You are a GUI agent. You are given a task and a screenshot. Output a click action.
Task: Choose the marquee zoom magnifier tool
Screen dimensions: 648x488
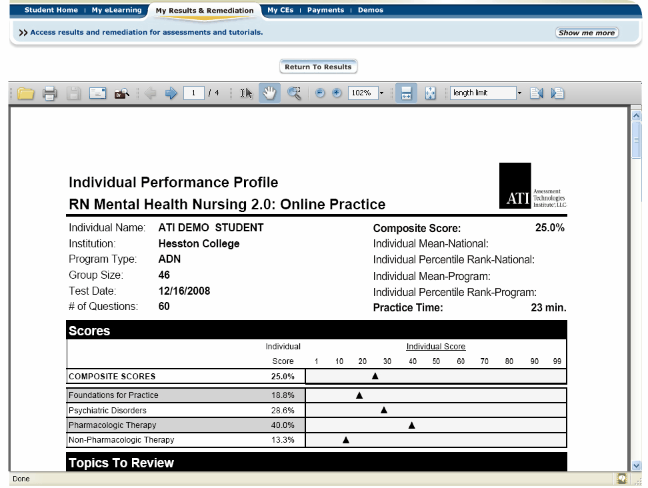click(x=294, y=93)
